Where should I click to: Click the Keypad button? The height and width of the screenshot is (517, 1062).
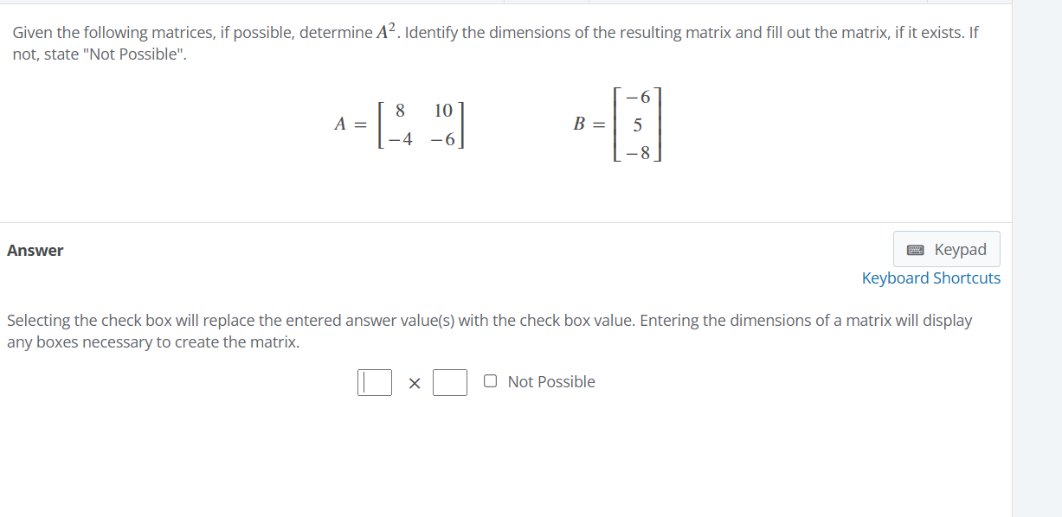tap(946, 249)
